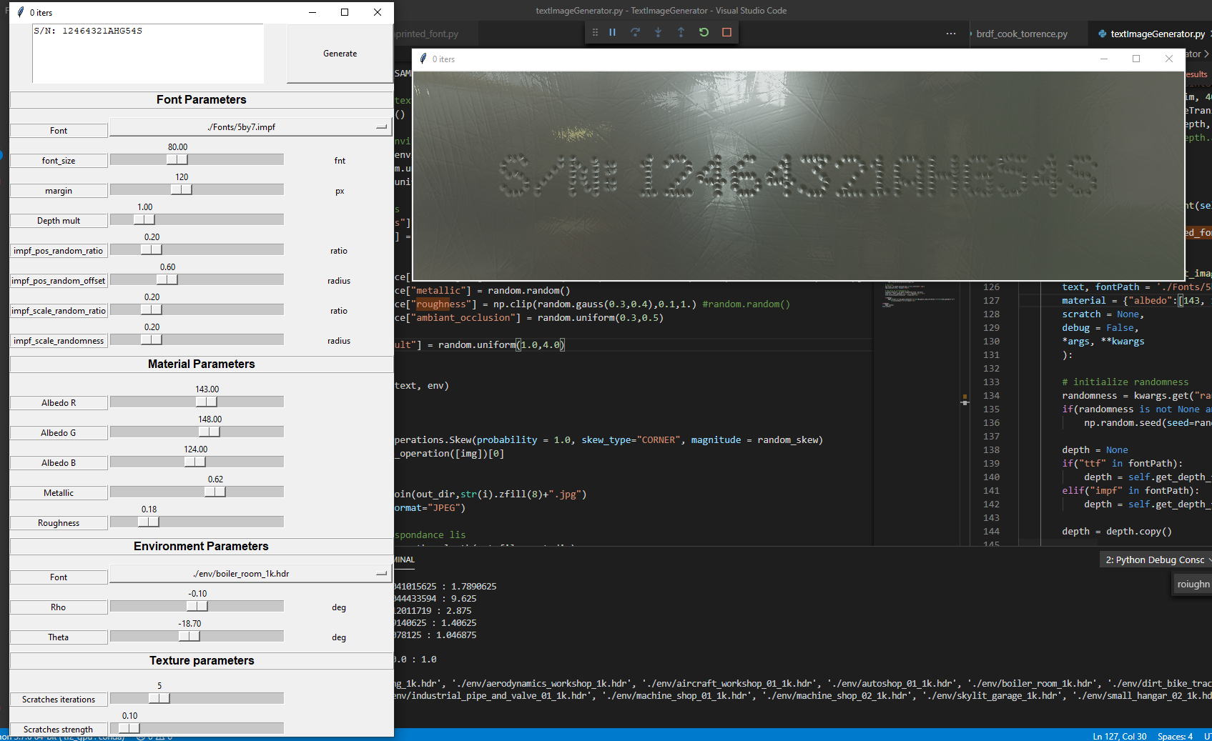Adjust the Albedo B slider handle
Viewport: 1212px width, 741px height.
click(195, 462)
